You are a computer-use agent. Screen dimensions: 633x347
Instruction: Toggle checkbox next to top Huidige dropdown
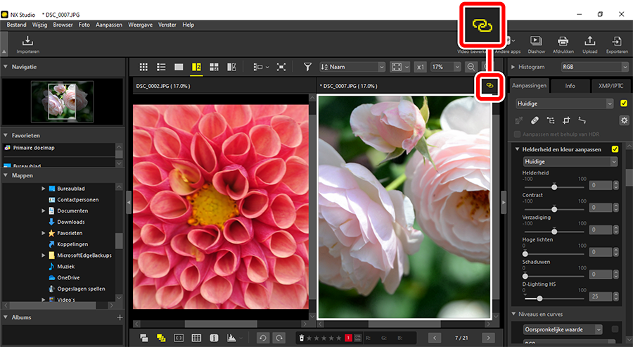click(x=623, y=103)
